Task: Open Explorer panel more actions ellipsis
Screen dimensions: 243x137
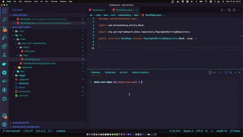Action: coord(82,10)
